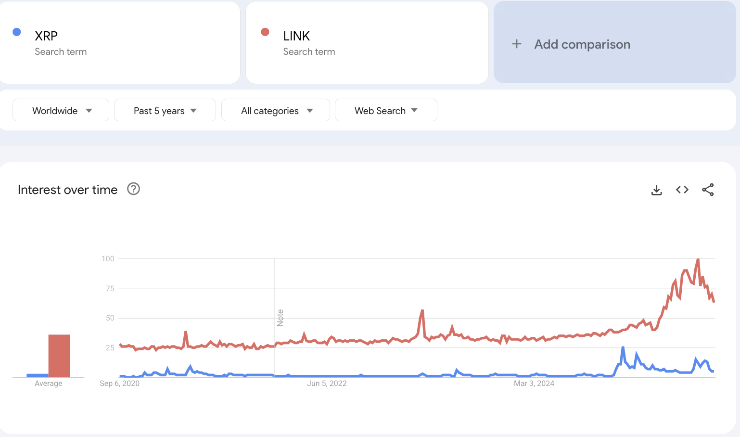This screenshot has width=740, height=437.
Task: Click the Mar 3, 2024 axis label
Action: click(534, 384)
